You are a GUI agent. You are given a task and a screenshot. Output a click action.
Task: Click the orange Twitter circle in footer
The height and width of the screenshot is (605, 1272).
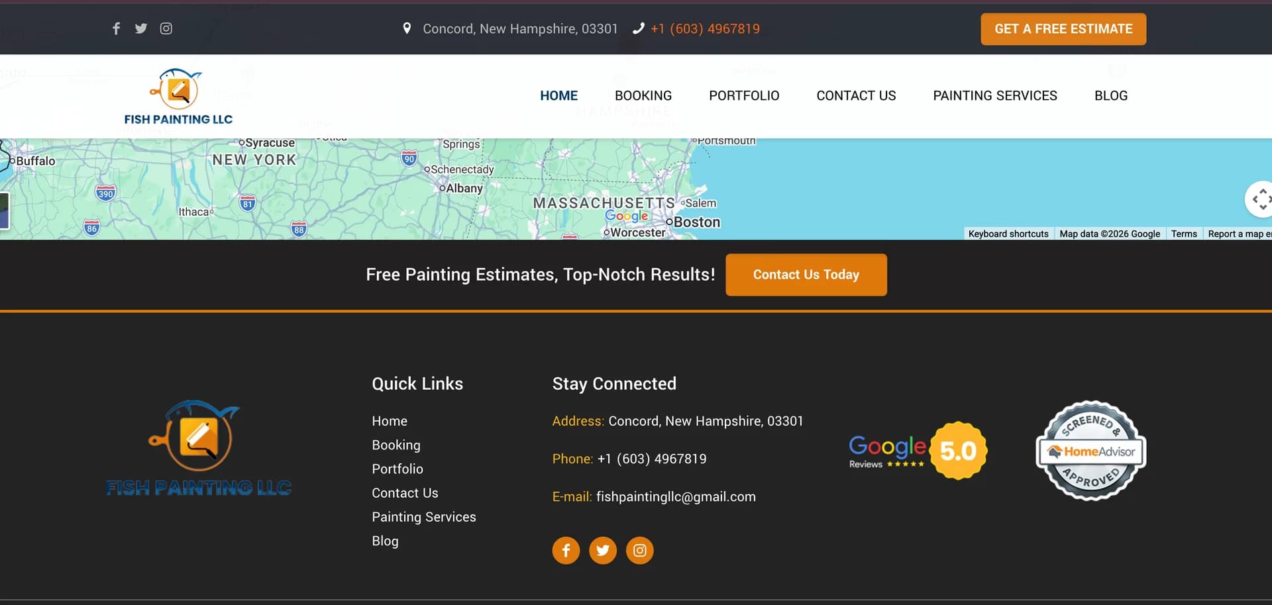click(603, 550)
